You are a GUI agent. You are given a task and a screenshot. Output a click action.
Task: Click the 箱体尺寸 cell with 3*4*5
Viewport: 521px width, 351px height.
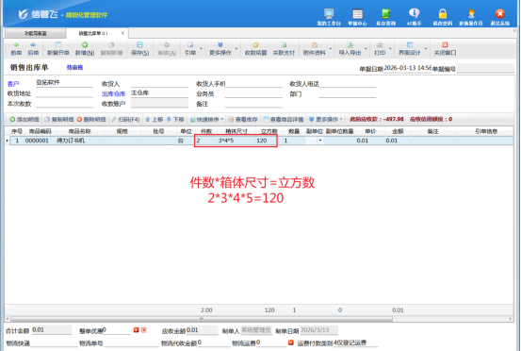[236, 141]
